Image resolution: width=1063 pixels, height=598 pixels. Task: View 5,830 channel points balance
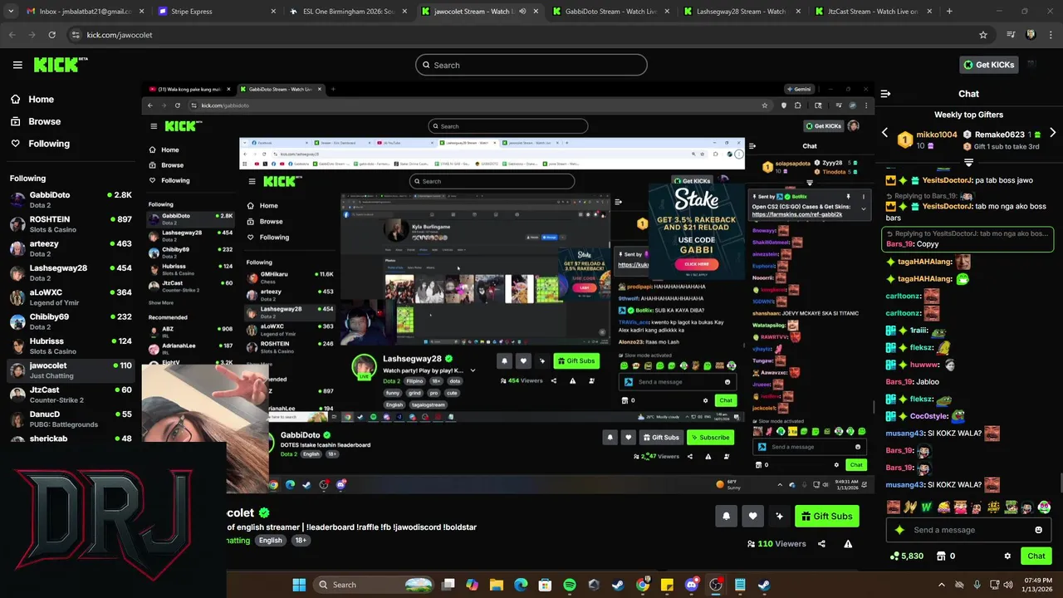point(906,556)
